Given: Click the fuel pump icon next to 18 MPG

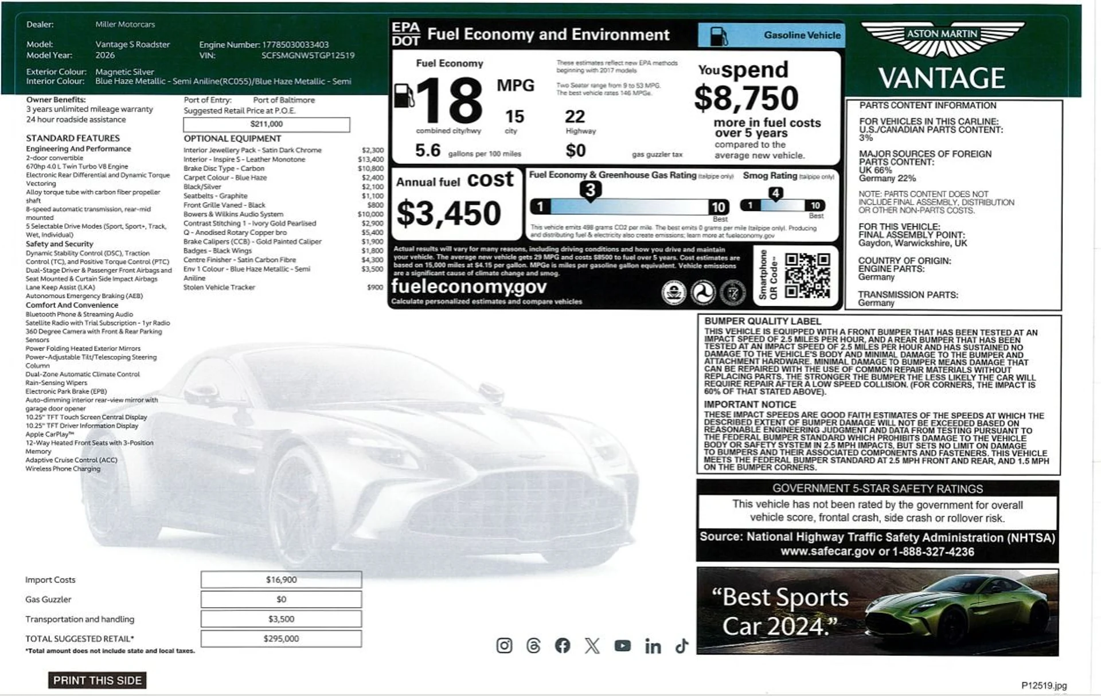Looking at the screenshot, I should pos(404,95).
